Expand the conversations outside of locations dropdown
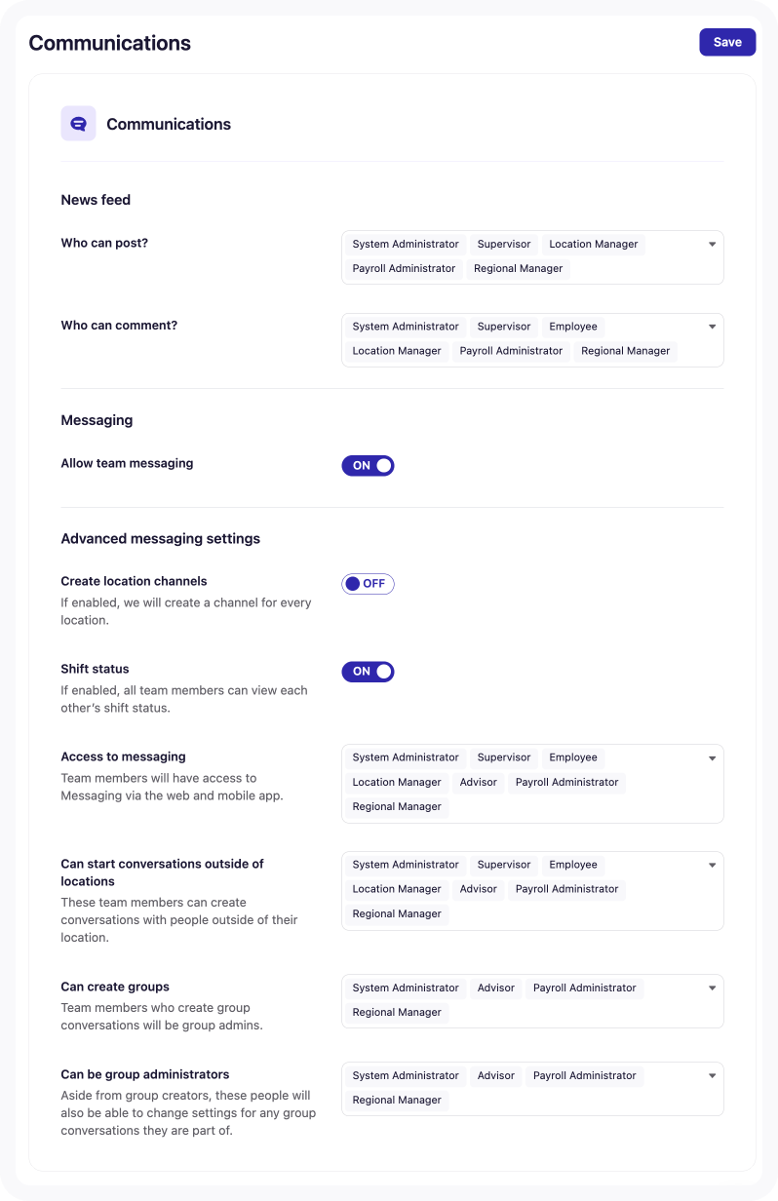The height and width of the screenshot is (1201, 778). pos(712,865)
